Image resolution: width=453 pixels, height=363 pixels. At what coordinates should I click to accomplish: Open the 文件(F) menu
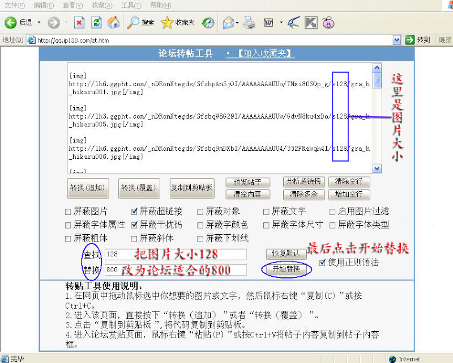[x=15, y=5]
